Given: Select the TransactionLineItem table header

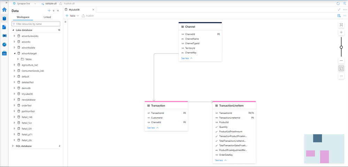Looking at the screenshot, I should (234, 105).
